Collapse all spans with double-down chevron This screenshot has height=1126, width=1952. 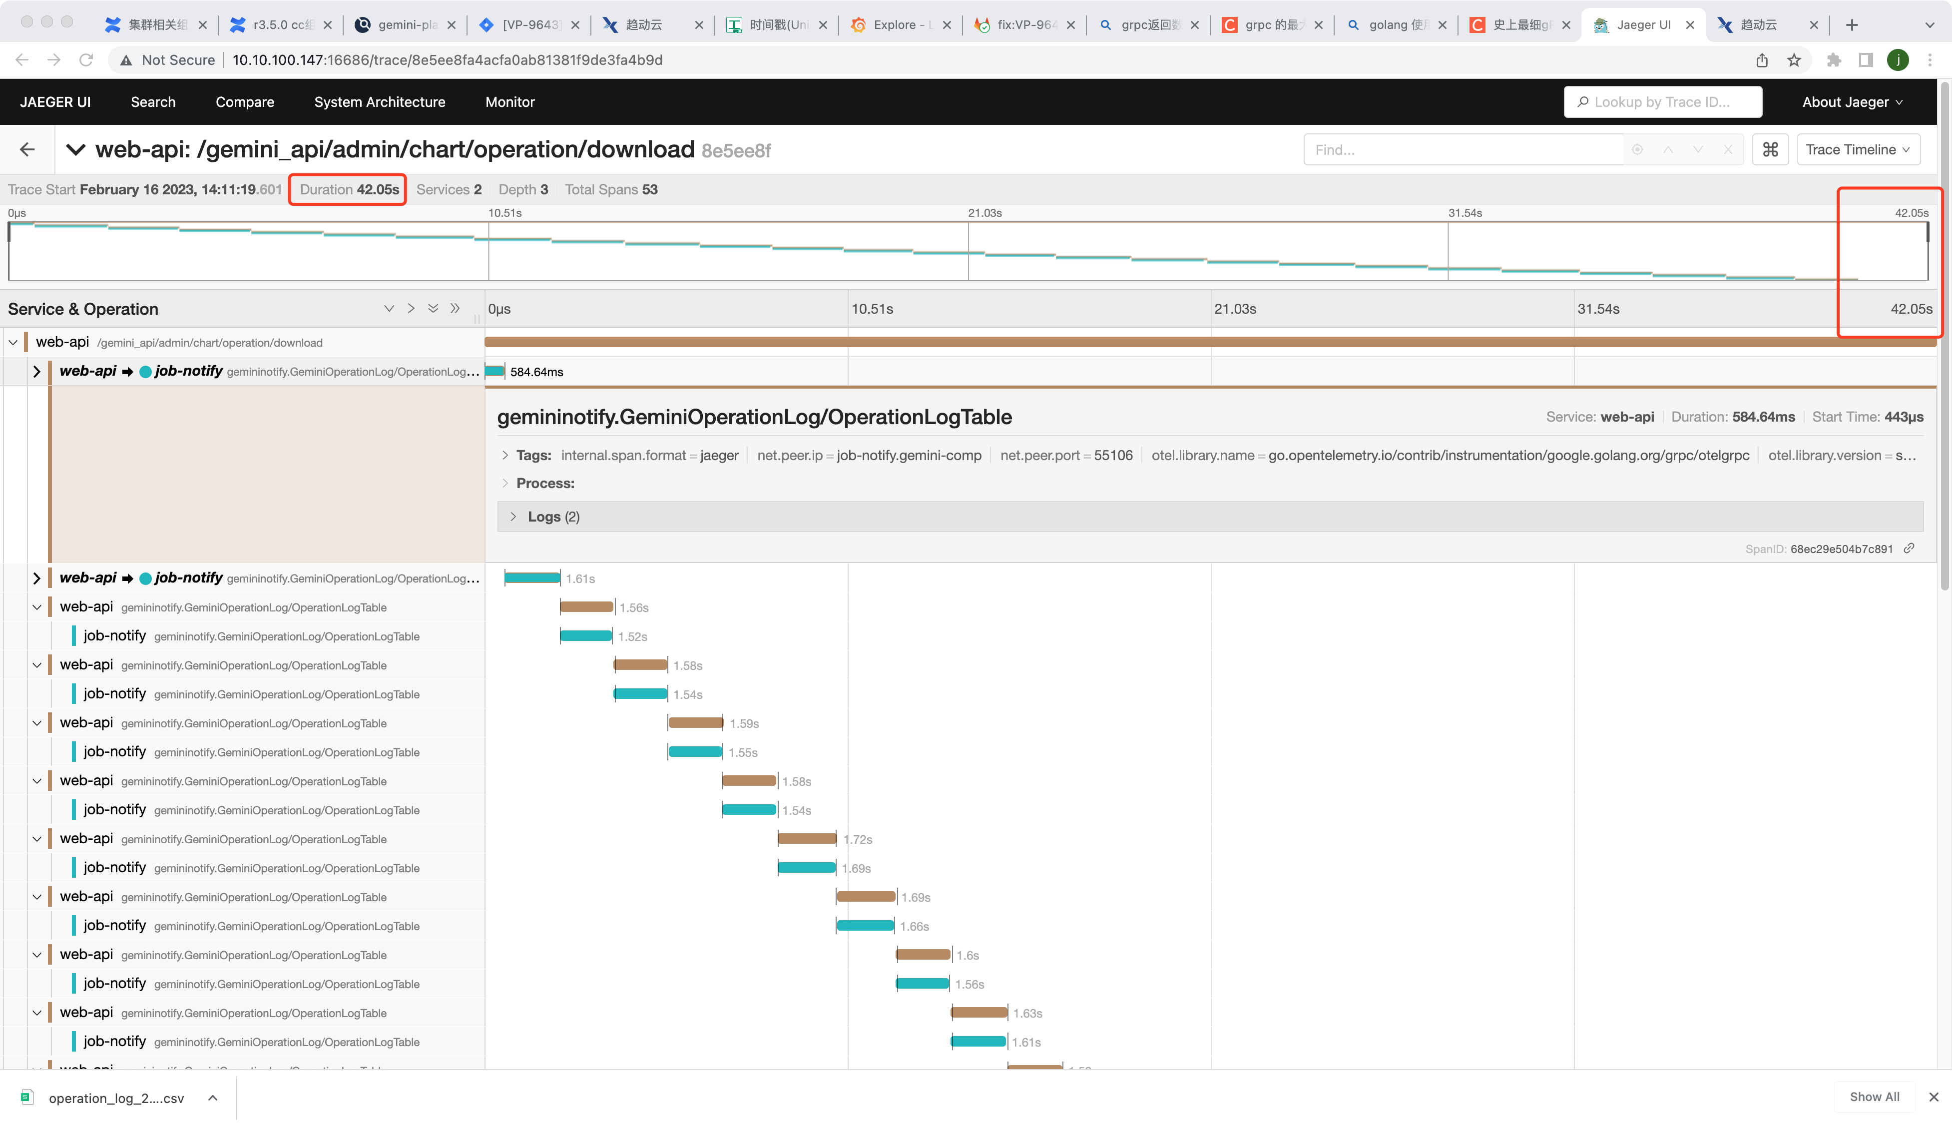[433, 309]
